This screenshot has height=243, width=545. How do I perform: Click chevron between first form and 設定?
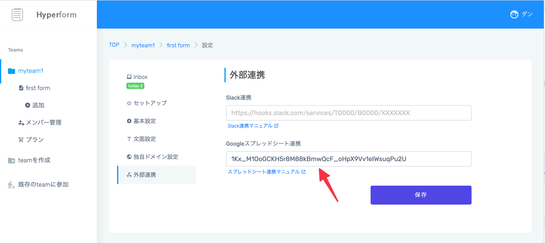(196, 45)
